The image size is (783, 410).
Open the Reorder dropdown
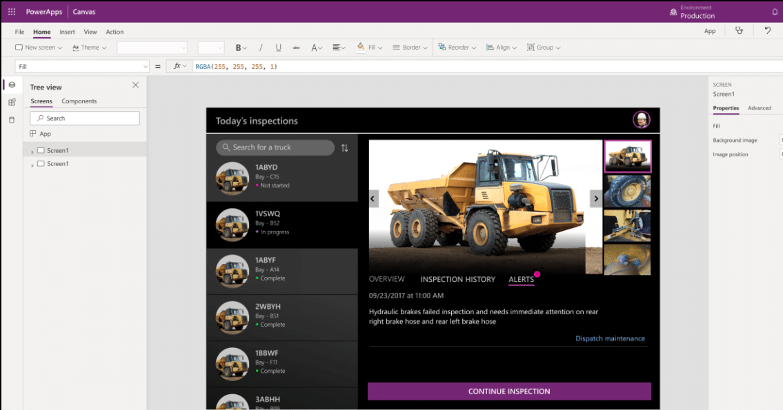pos(457,48)
